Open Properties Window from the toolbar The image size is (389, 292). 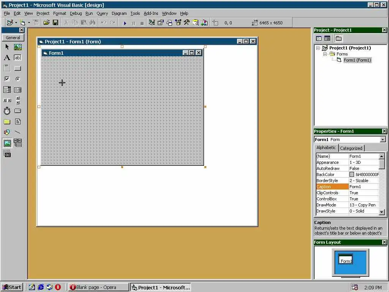(161, 22)
